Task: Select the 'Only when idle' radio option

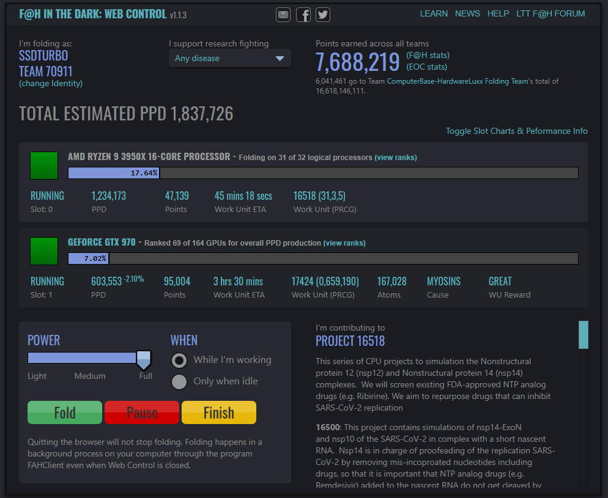Action: click(x=179, y=381)
